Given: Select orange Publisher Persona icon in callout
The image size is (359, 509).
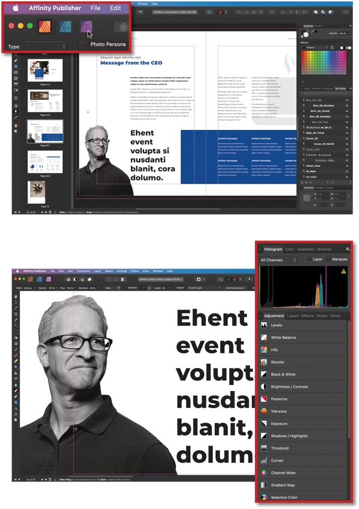Looking at the screenshot, I should pos(44,27).
